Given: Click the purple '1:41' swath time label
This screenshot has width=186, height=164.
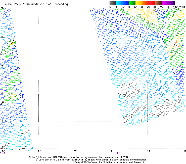Looking at the screenshot, I should (x=3, y=153).
